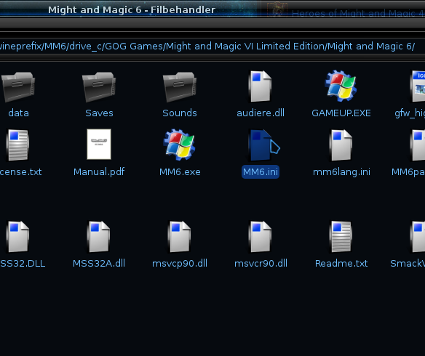Select the MM6pa file icon
This screenshot has width=425, height=356.
(418, 145)
